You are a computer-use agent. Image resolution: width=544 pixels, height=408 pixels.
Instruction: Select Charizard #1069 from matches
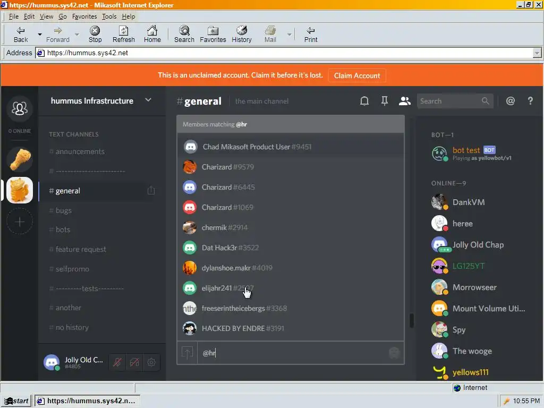[x=291, y=207]
